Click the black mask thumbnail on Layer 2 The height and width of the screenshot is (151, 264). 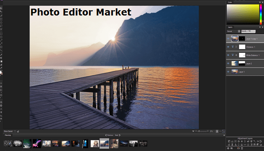242,63
